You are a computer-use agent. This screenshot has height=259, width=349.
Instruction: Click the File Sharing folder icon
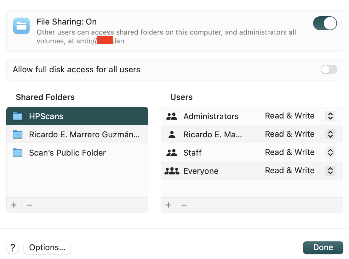pos(21,26)
